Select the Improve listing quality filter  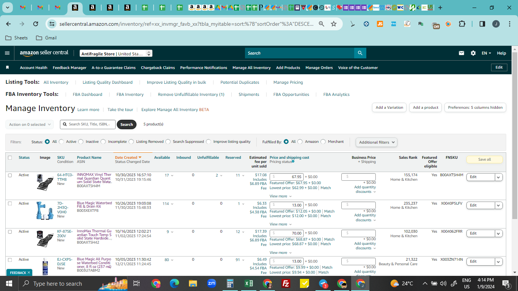pos(209,142)
